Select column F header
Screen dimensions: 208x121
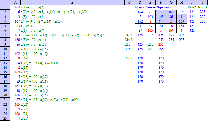coord(161,2)
